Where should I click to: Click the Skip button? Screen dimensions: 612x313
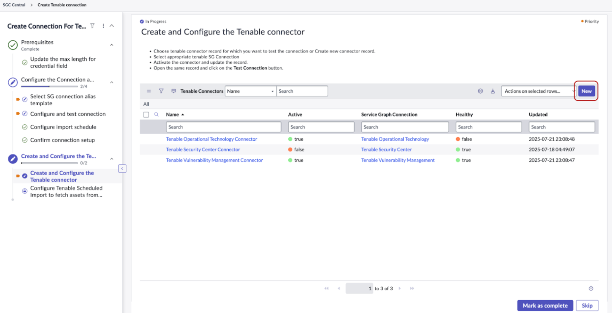[587, 306]
